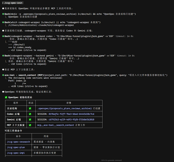
Task: Click the /ccg:spec-plan command
Action: click(x=16, y=147)
